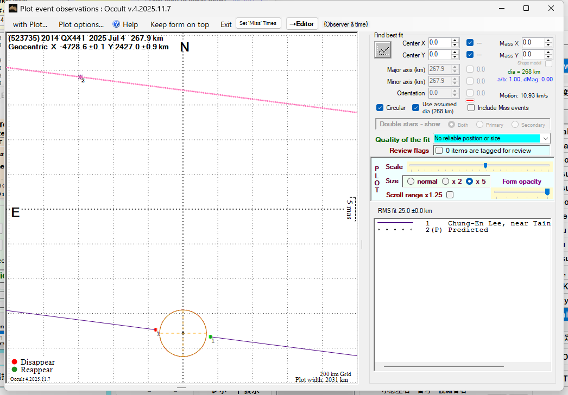Click the pink predicted marker labeled 2
The image size is (568, 395).
pos(81,77)
